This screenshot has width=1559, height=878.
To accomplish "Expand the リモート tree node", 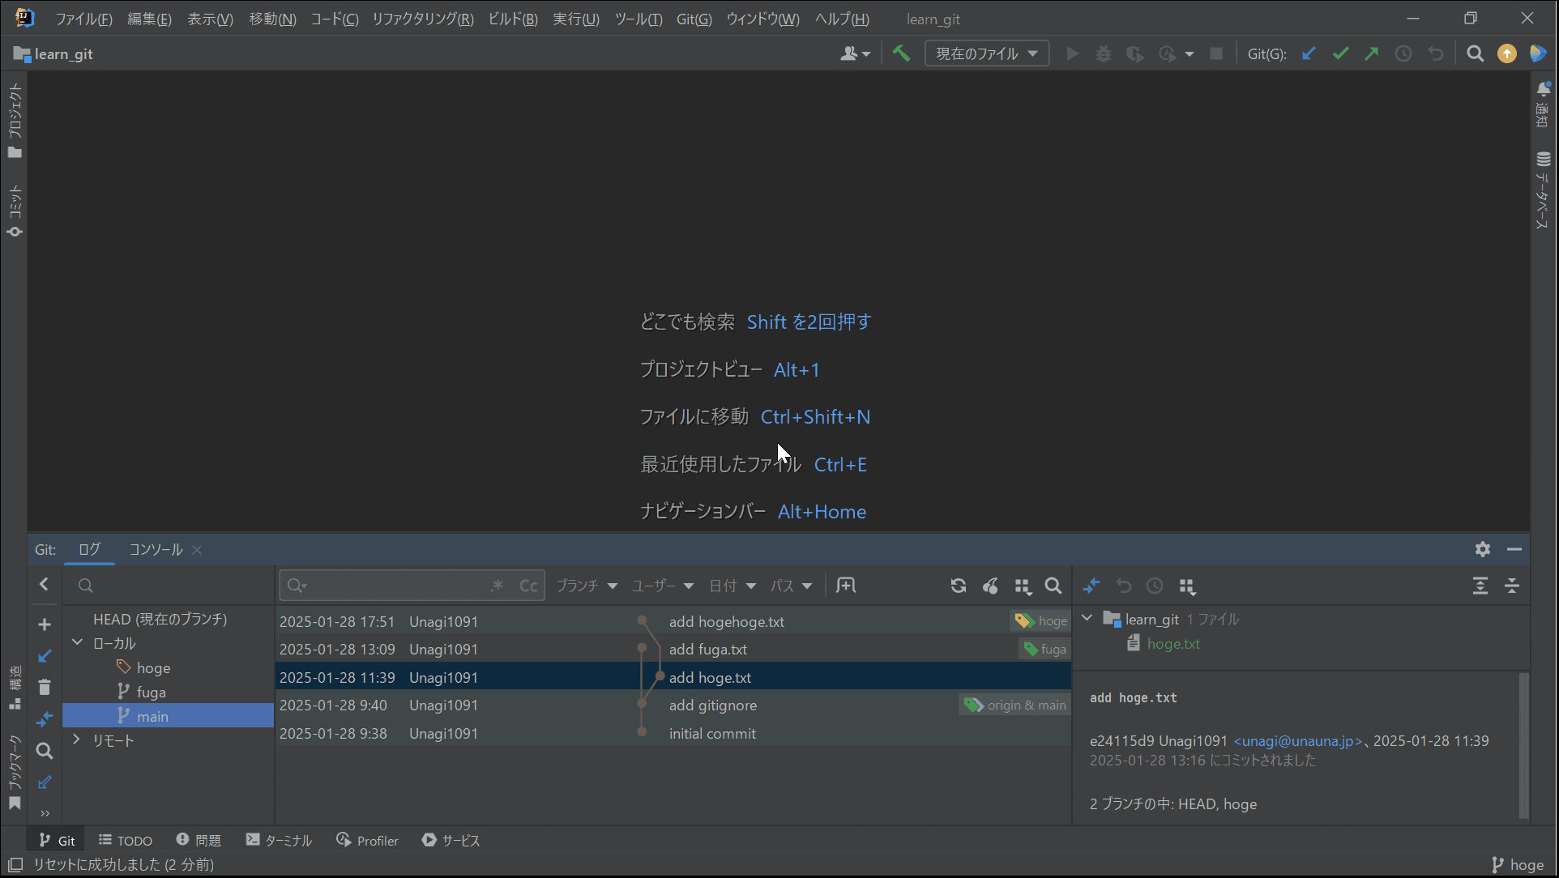I will [77, 739].
